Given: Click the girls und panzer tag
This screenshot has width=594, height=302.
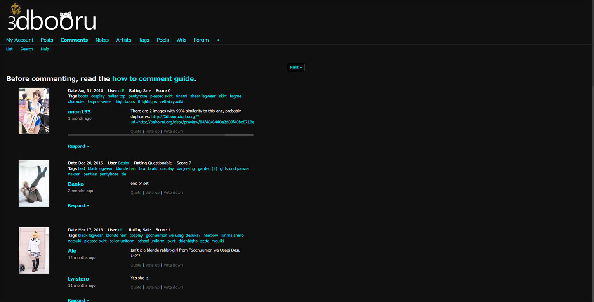Looking at the screenshot, I should pyautogui.click(x=235, y=169).
